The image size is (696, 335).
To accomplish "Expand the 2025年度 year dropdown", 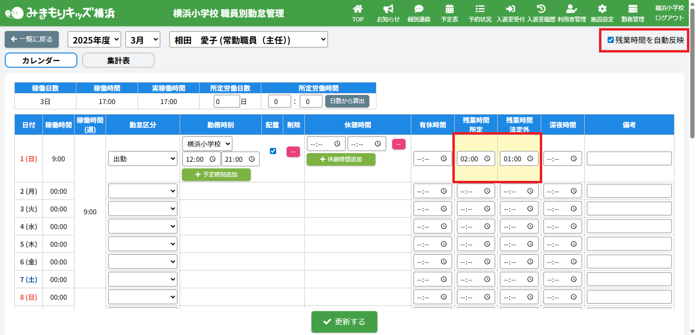I will click(x=95, y=40).
